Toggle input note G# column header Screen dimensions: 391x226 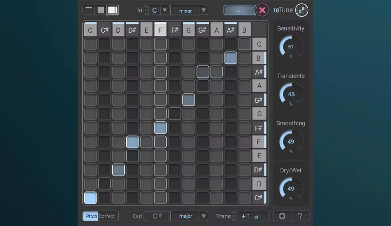coord(203,29)
